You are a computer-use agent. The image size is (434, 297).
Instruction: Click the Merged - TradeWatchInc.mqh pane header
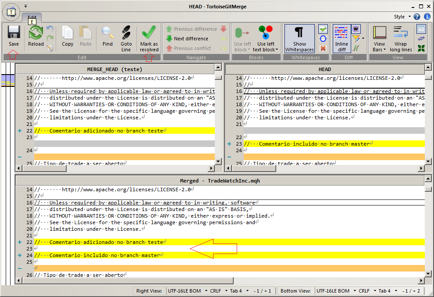pyautogui.click(x=220, y=181)
